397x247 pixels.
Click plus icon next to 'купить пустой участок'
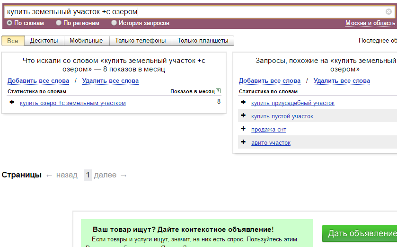[244, 116]
